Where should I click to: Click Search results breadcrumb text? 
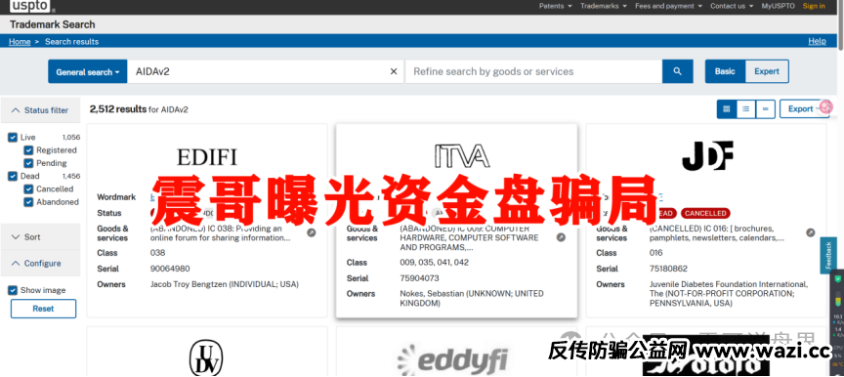(x=71, y=41)
